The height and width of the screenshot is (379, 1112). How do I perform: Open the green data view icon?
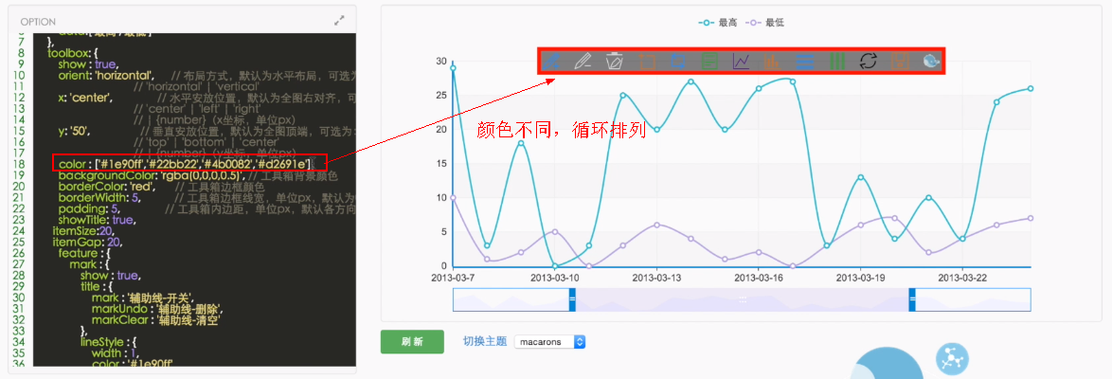pyautogui.click(x=709, y=61)
